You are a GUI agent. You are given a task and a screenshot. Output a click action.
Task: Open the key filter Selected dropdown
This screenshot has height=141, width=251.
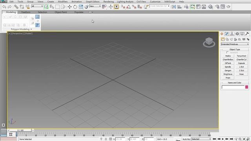tap(201, 139)
